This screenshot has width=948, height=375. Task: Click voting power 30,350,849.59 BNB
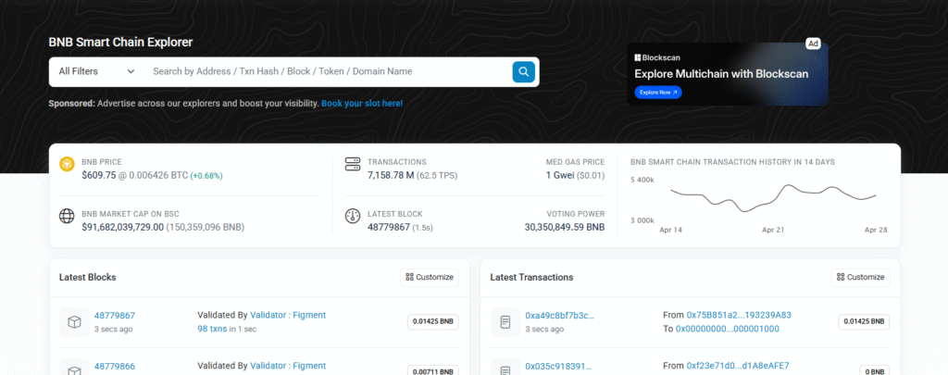click(x=565, y=228)
